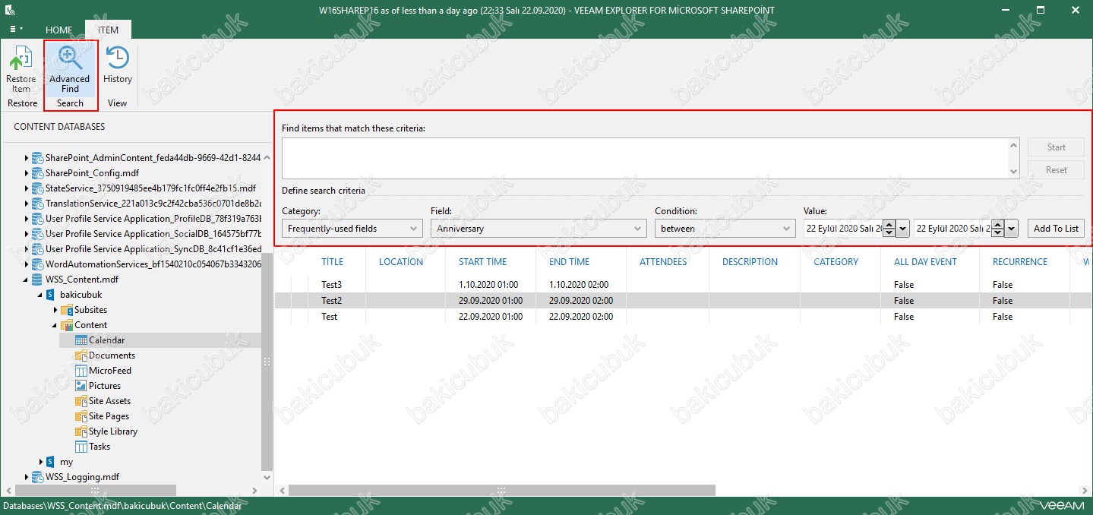Click the Style Library icon
Image resolution: width=1093 pixels, height=515 pixels.
click(81, 431)
